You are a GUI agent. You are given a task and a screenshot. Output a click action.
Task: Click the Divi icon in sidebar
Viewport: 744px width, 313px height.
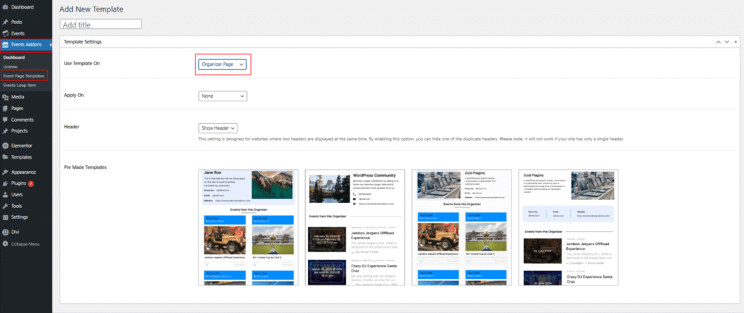pyautogui.click(x=6, y=233)
